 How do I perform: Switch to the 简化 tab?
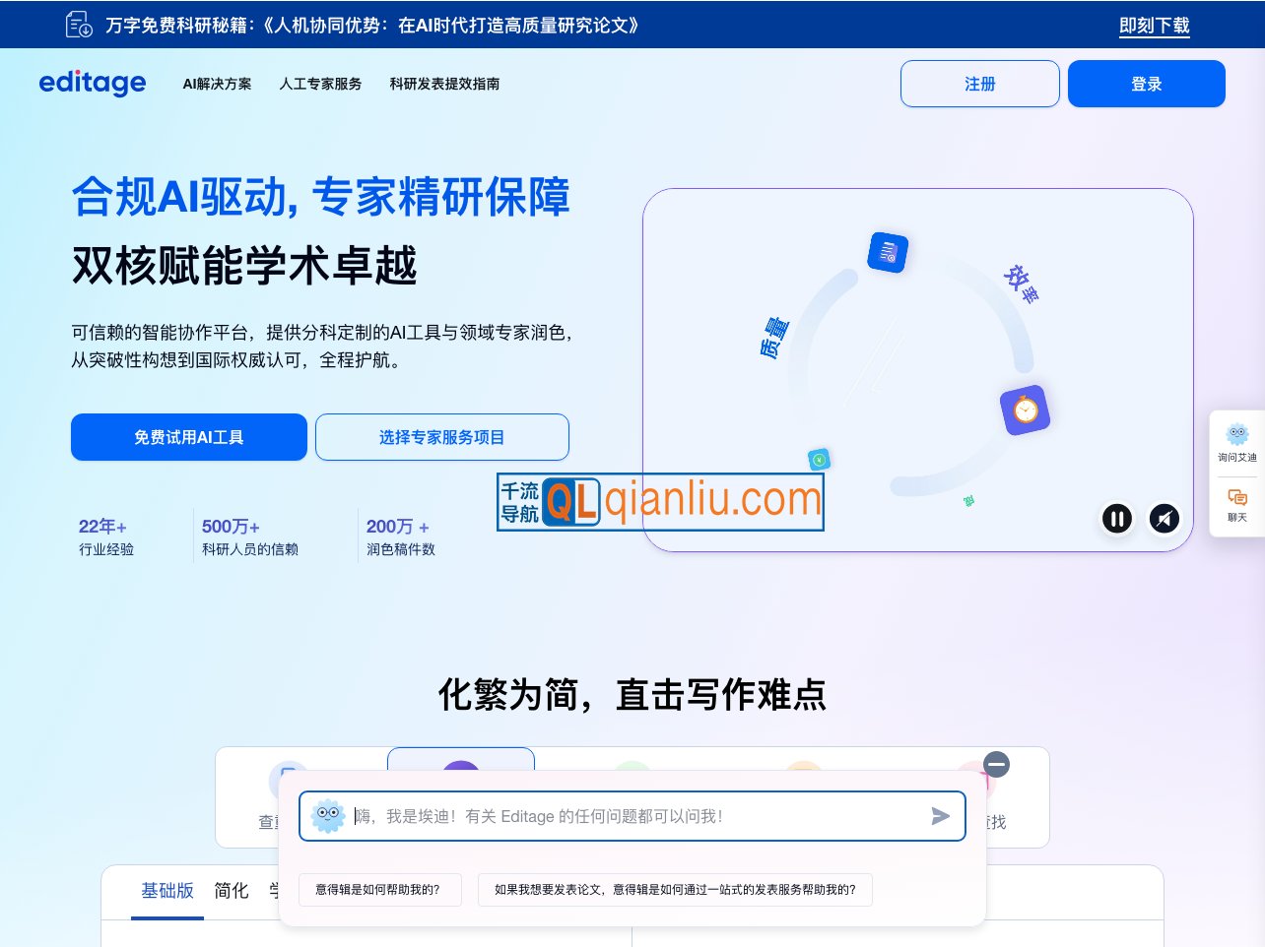coord(231,890)
